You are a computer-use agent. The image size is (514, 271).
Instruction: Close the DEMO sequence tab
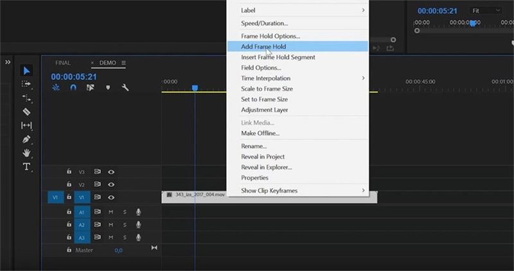click(x=92, y=62)
